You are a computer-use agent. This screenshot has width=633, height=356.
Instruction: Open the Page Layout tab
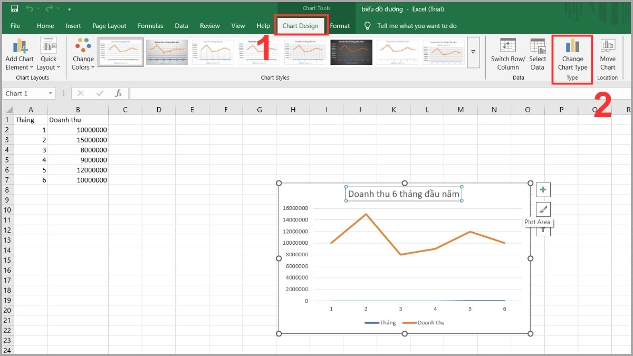109,26
